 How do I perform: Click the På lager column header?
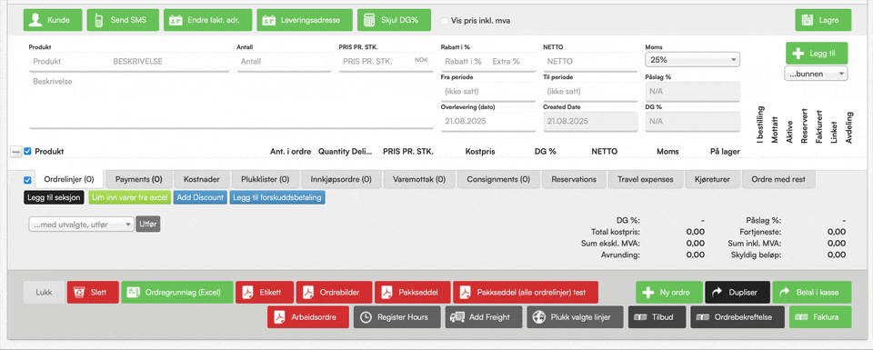pyautogui.click(x=725, y=151)
